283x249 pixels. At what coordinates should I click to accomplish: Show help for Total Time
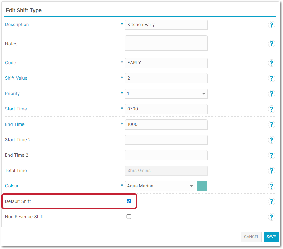(x=271, y=171)
